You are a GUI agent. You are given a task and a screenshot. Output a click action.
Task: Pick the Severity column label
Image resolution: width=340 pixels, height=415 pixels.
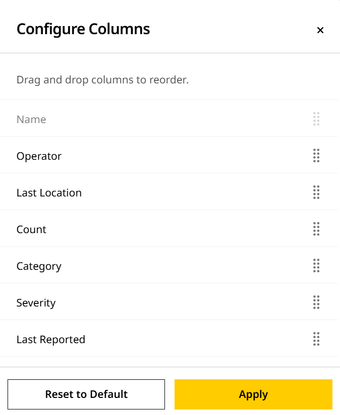[x=36, y=303]
